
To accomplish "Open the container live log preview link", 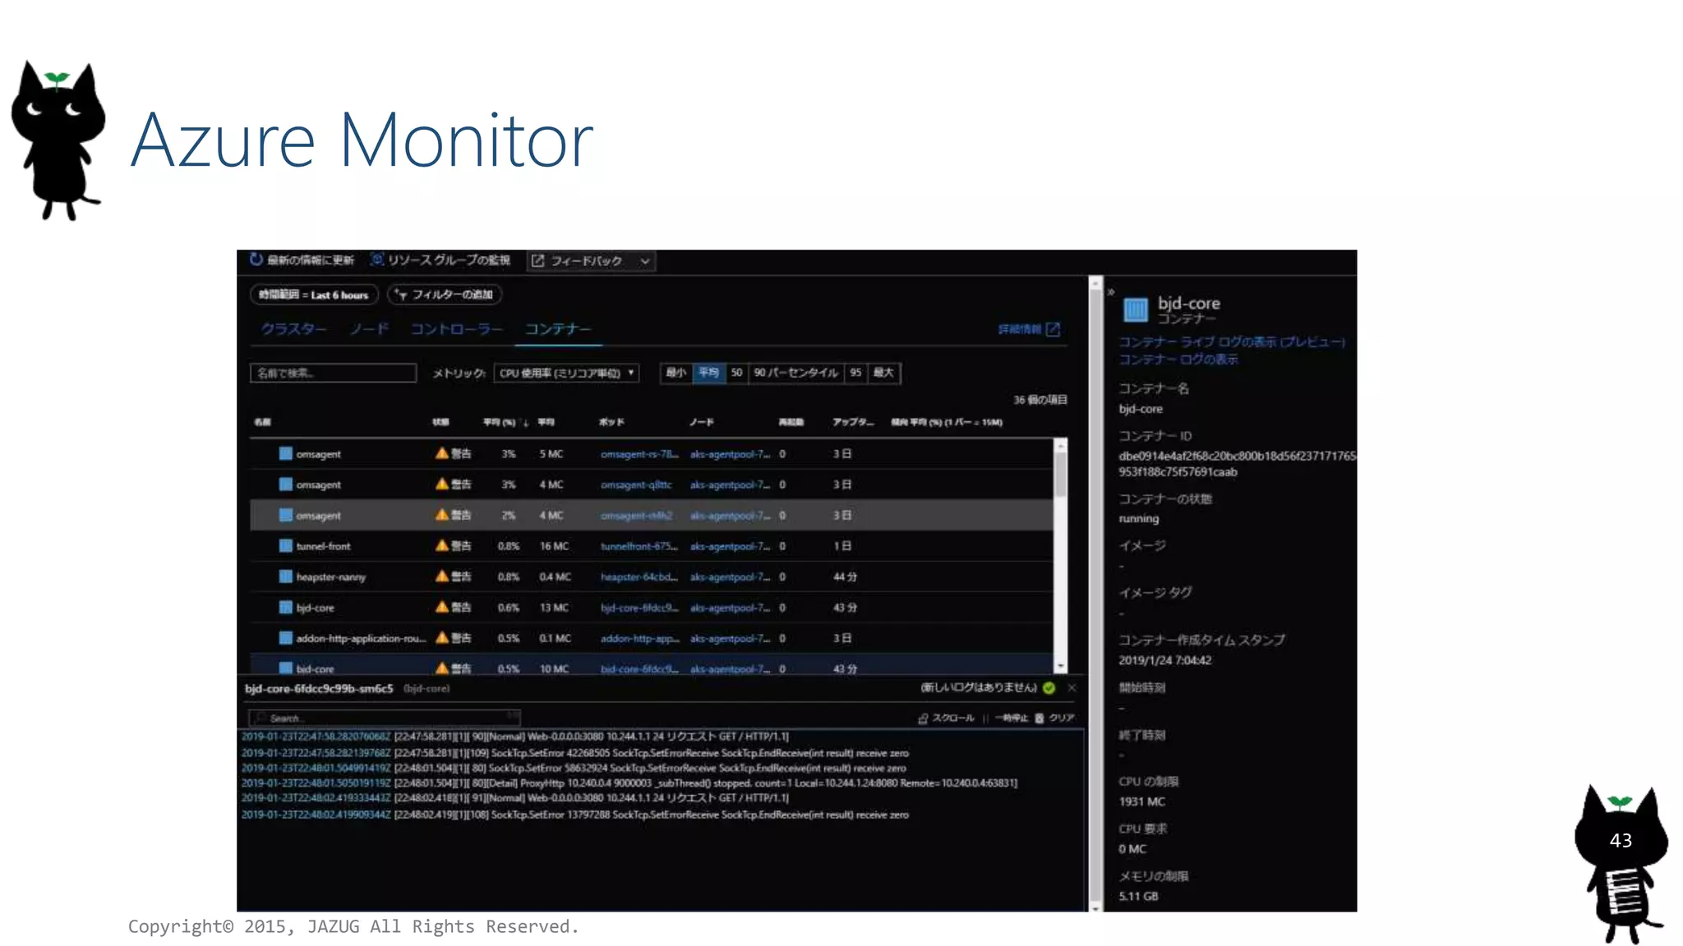I will click(x=1232, y=342).
